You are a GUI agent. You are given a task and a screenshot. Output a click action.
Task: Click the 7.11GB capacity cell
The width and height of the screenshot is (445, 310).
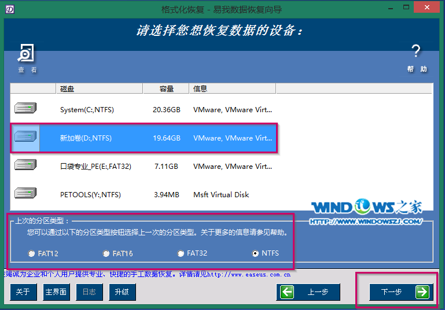[166, 167]
